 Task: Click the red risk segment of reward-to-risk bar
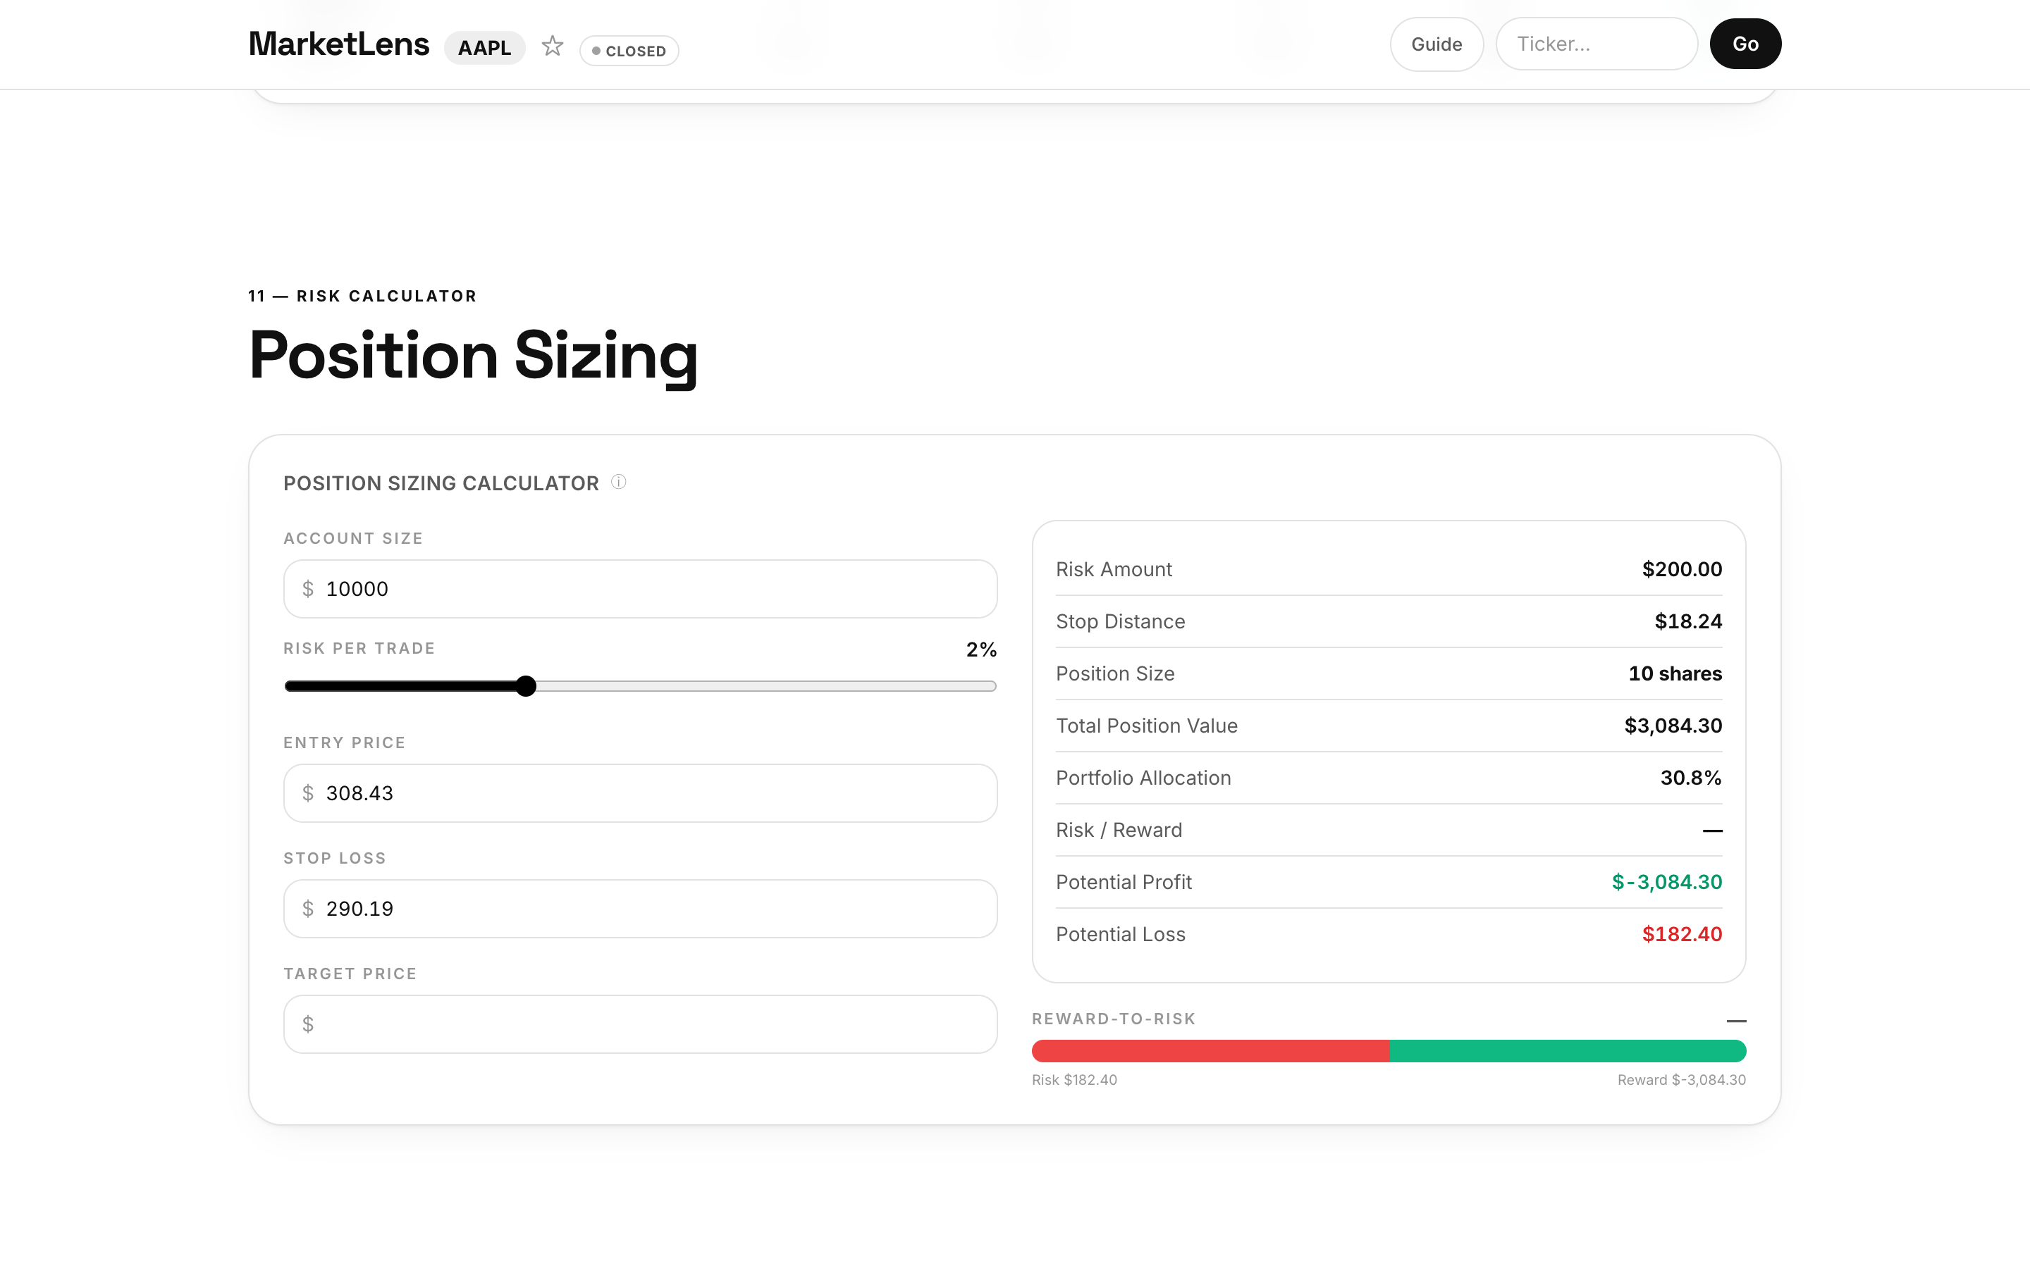(x=1210, y=1051)
